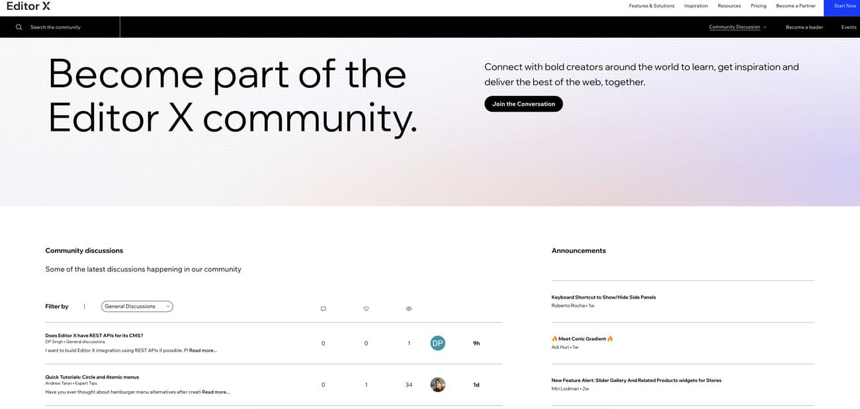Click the views eye column icon

409,309
